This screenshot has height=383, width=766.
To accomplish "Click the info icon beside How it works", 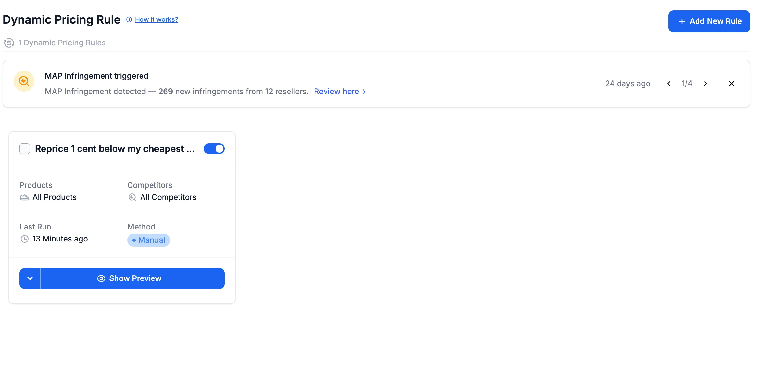I will pos(129,19).
